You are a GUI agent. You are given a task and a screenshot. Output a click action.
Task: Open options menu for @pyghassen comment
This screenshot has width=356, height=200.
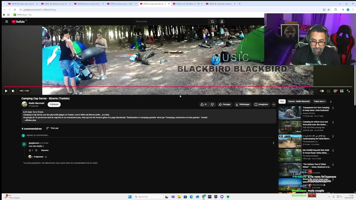(273, 143)
